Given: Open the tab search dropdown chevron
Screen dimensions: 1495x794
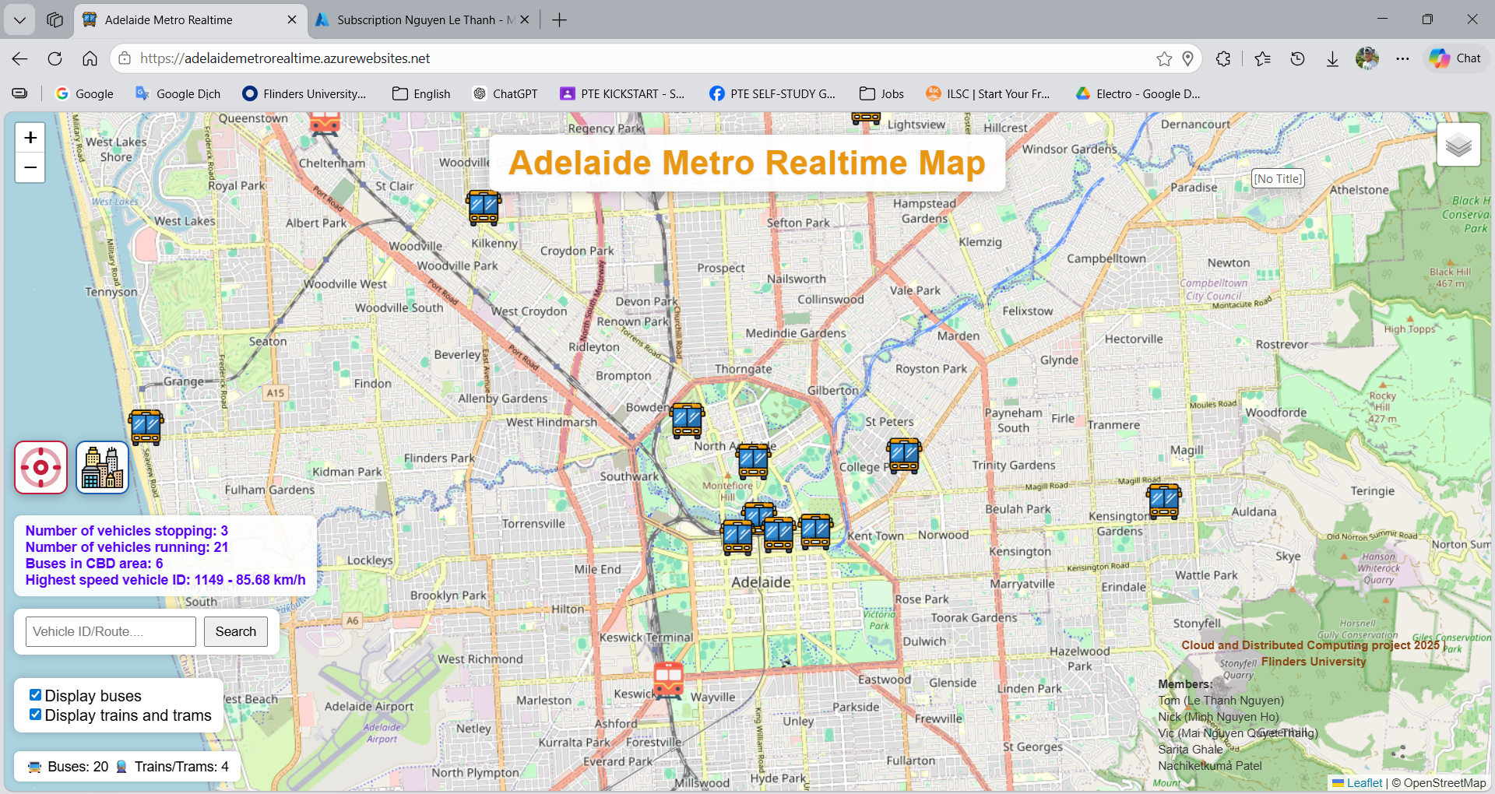Looking at the screenshot, I should (19, 19).
